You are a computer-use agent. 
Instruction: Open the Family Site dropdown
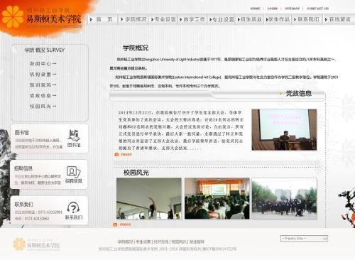click(x=304, y=239)
